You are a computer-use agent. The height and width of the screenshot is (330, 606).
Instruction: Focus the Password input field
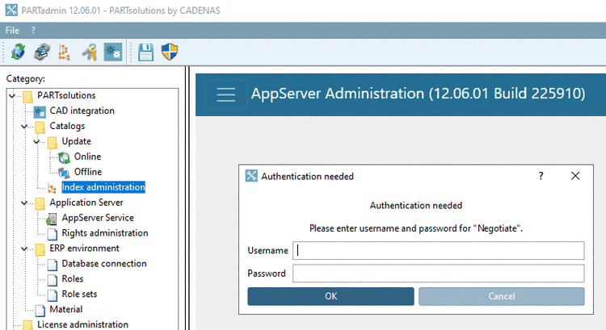[438, 274]
